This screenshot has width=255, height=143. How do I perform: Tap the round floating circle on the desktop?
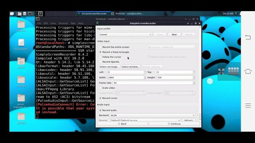pyautogui.click(x=210, y=81)
